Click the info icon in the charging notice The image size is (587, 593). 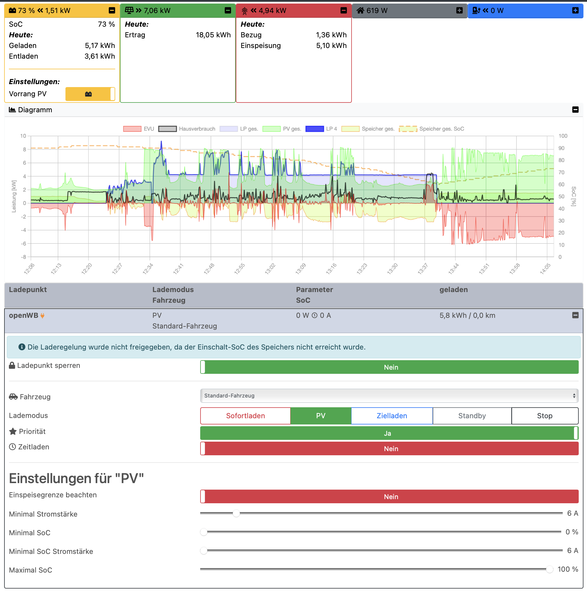coord(22,347)
